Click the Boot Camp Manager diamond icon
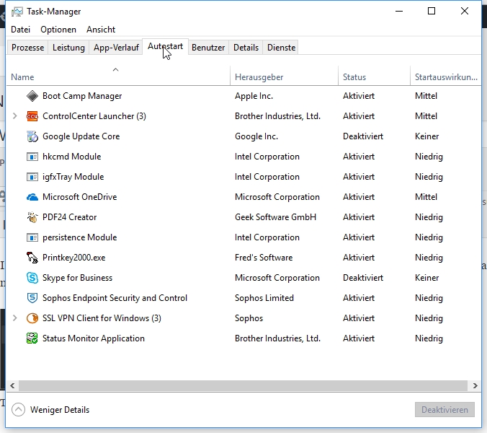 coord(32,96)
